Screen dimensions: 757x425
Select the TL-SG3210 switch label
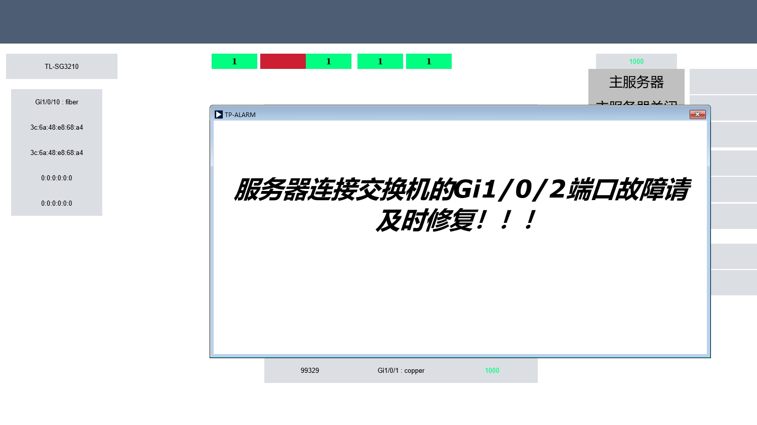point(62,66)
